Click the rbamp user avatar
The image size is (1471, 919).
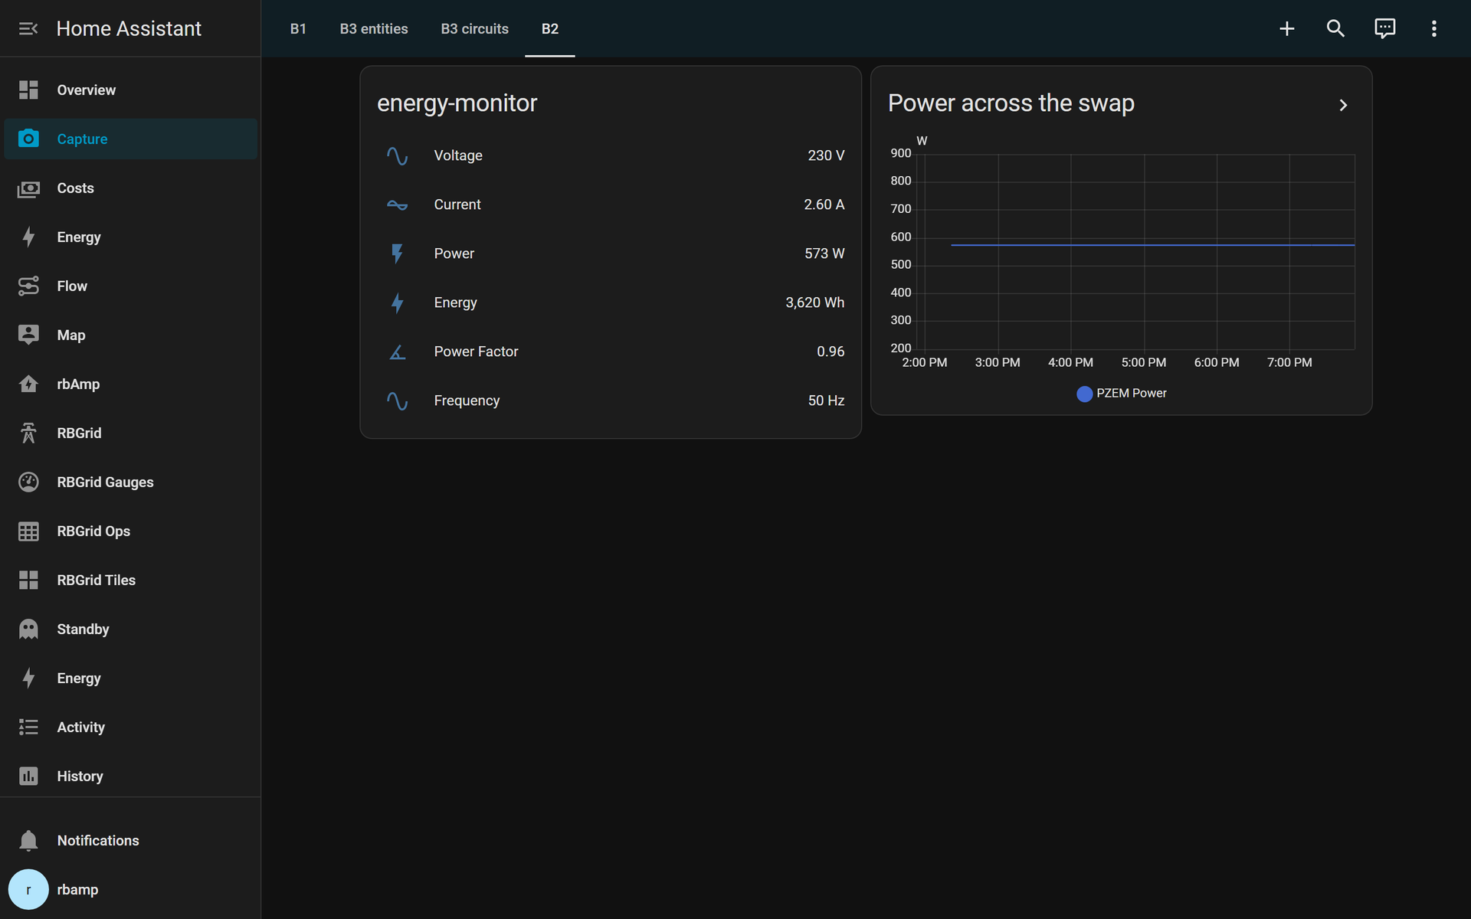point(28,889)
